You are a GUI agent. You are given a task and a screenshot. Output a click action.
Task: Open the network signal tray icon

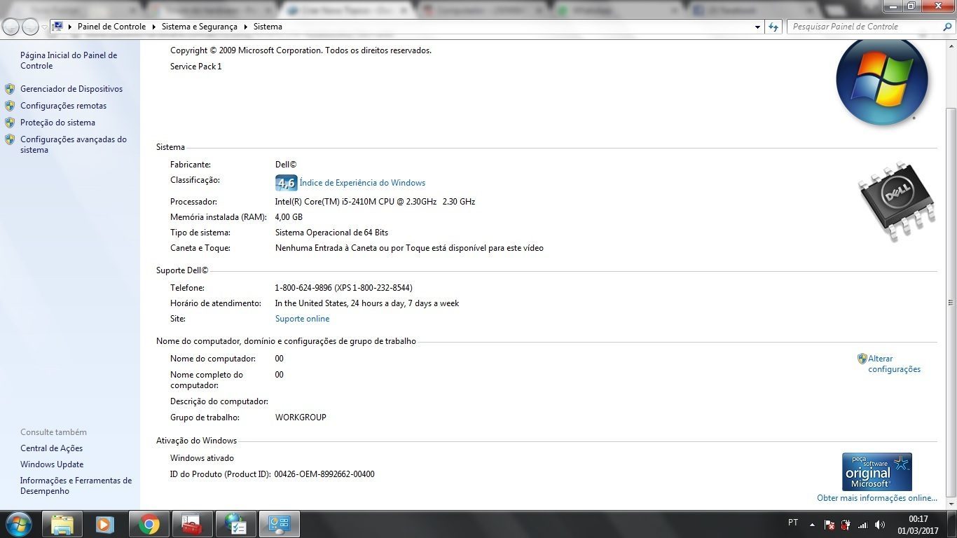(862, 525)
